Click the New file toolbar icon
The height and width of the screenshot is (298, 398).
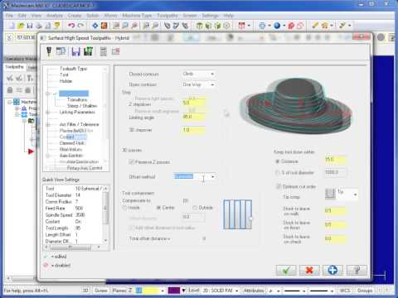click(x=11, y=26)
